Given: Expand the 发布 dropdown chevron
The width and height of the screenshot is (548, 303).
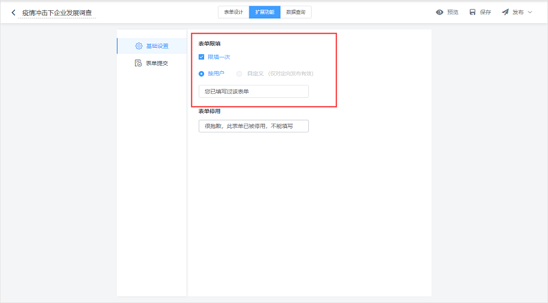Looking at the screenshot, I should click(x=530, y=12).
